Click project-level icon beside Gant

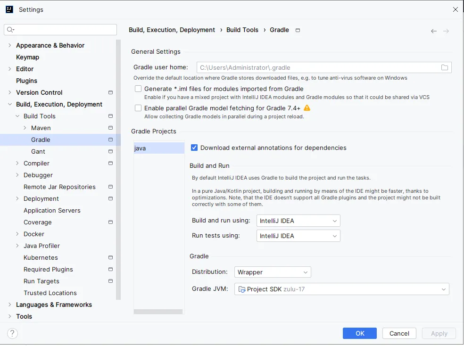(111, 151)
